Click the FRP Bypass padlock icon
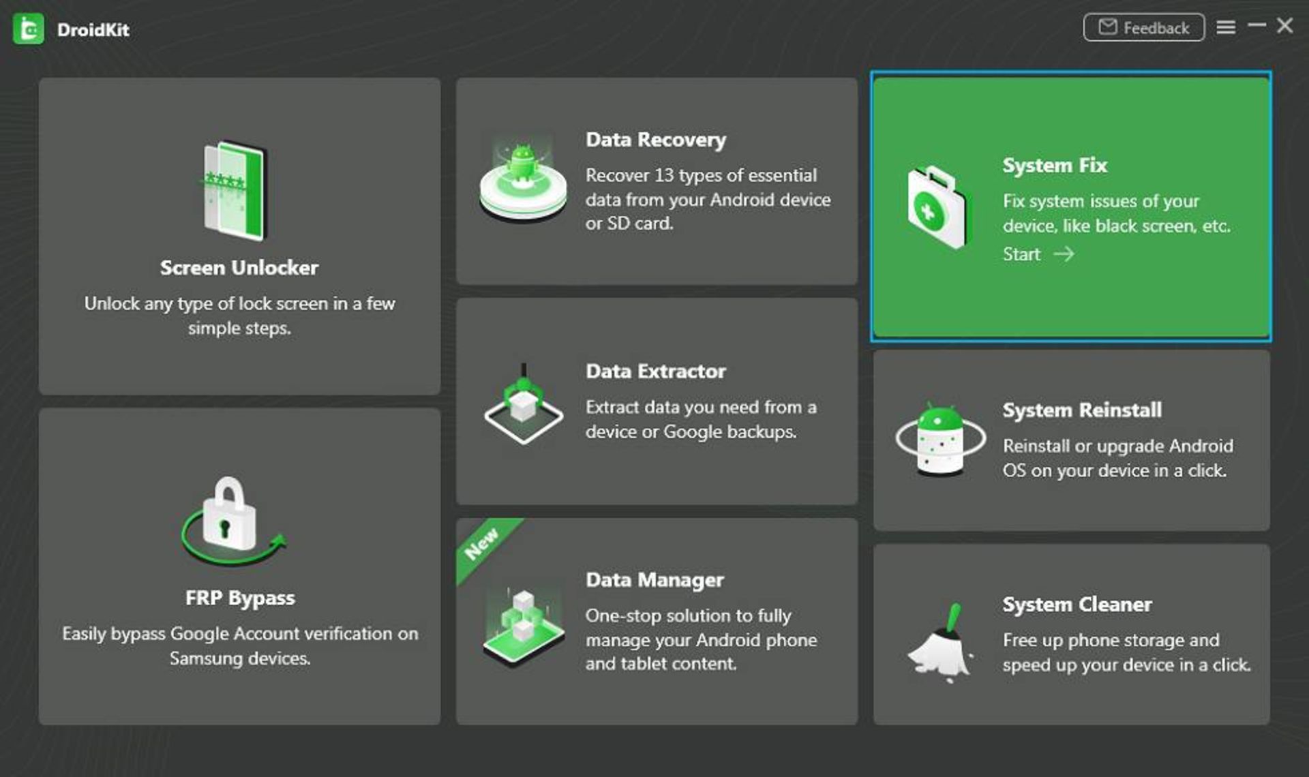This screenshot has height=777, width=1309. click(231, 519)
